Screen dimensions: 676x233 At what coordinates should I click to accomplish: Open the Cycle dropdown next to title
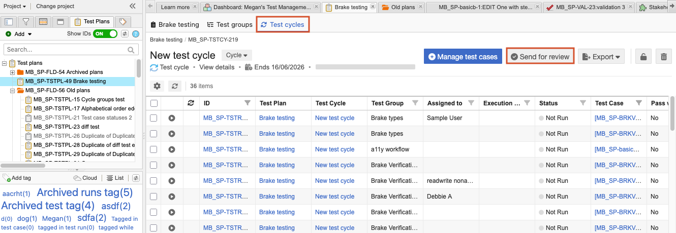(237, 55)
